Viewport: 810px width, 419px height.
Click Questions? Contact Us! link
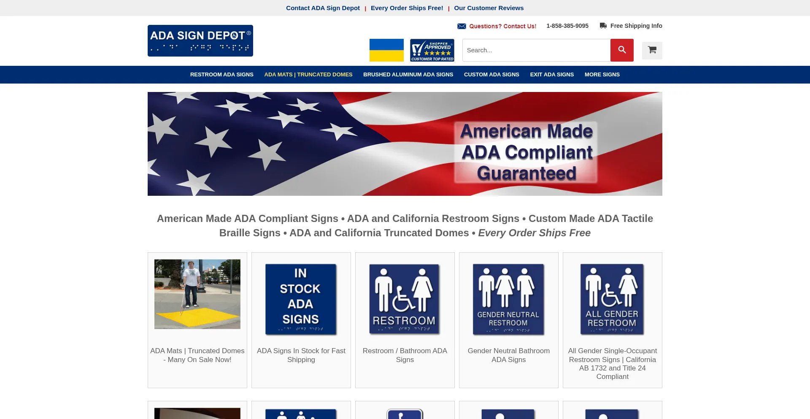tap(503, 26)
